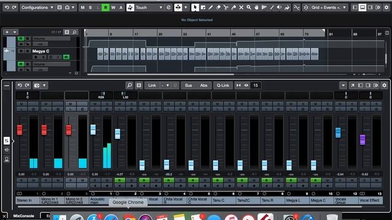
Task: Click the purple Vocal Effect fader handle
Action: pyautogui.click(x=363, y=140)
